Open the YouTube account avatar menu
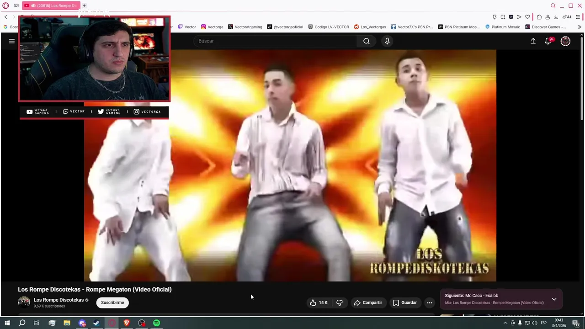This screenshot has width=585, height=329. click(565, 41)
